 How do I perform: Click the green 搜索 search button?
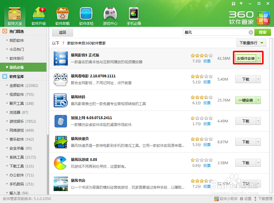pos(262,33)
